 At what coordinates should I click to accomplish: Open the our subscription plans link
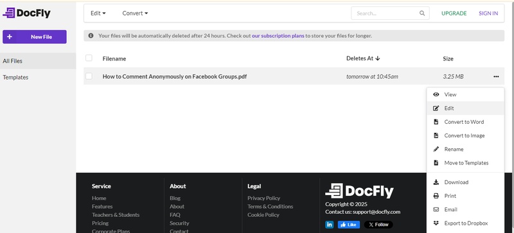pos(278,36)
